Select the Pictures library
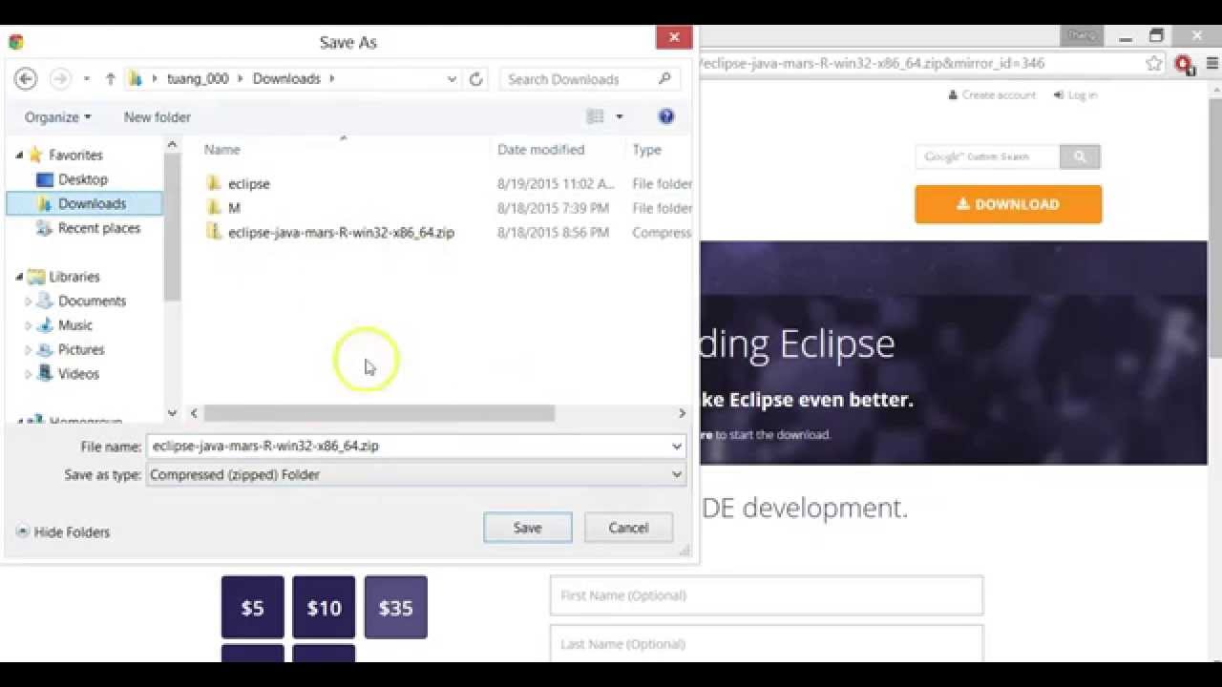This screenshot has width=1222, height=687. pyautogui.click(x=81, y=349)
